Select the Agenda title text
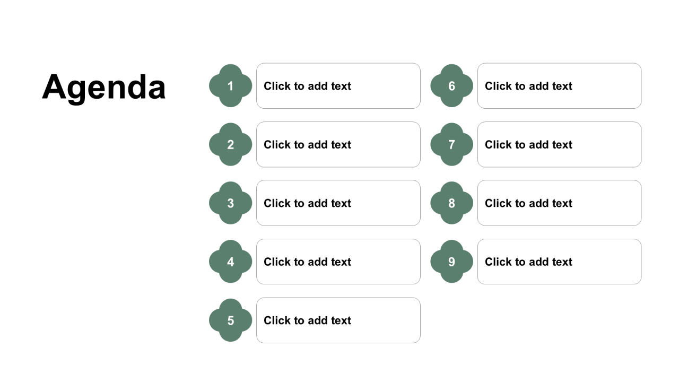 104,86
